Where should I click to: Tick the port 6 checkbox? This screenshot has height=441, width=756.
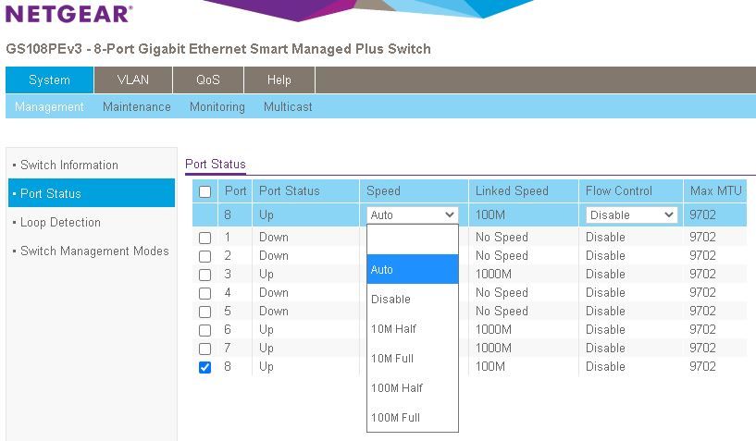click(205, 330)
